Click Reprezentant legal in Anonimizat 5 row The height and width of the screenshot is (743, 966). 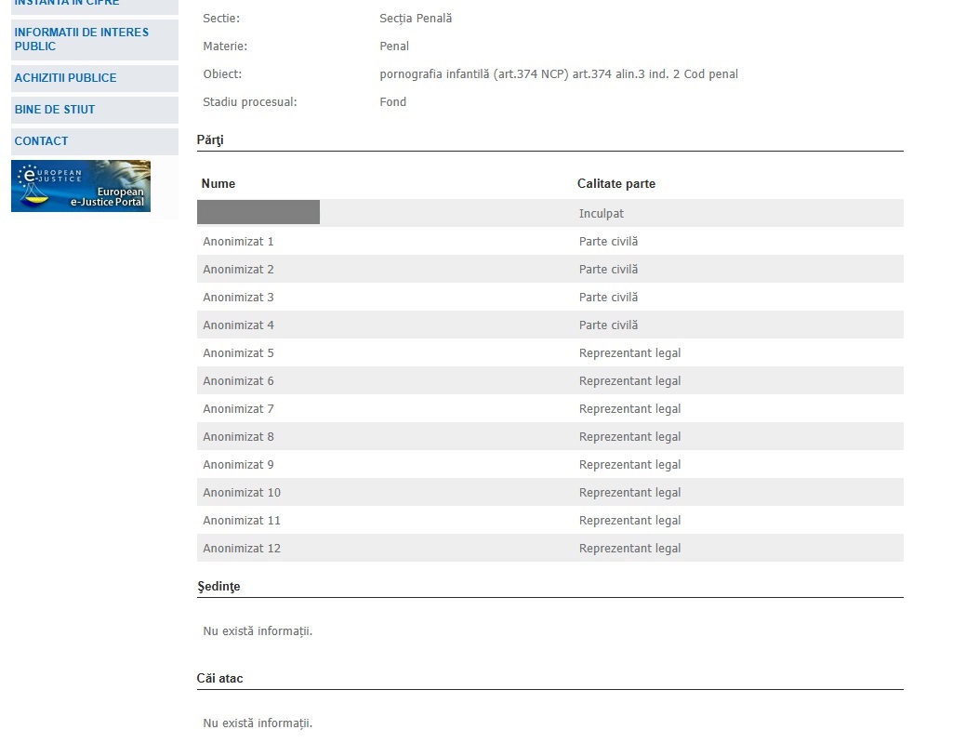click(x=629, y=353)
